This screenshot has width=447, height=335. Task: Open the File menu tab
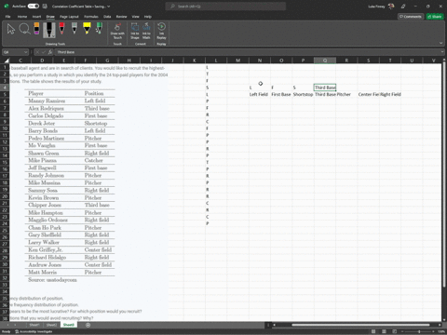click(x=7, y=17)
